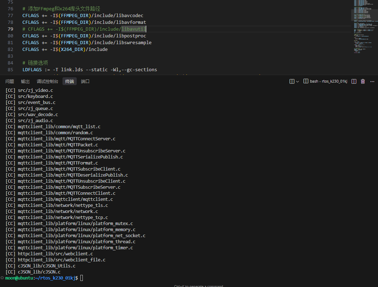Click terminal line 'mqtt_list.c'

[53, 126]
